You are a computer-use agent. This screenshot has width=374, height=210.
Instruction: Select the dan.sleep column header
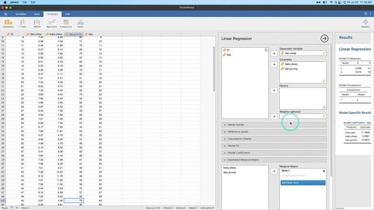click(x=35, y=34)
